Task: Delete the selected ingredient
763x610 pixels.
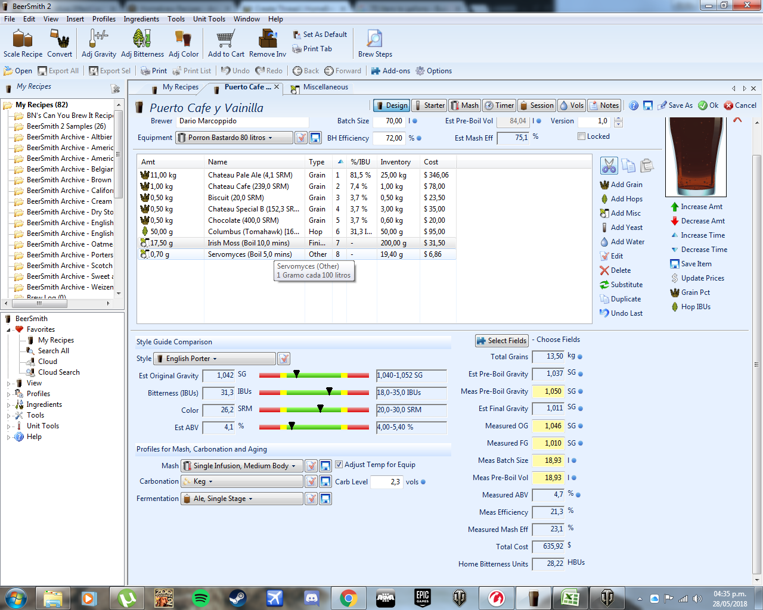Action: (615, 270)
